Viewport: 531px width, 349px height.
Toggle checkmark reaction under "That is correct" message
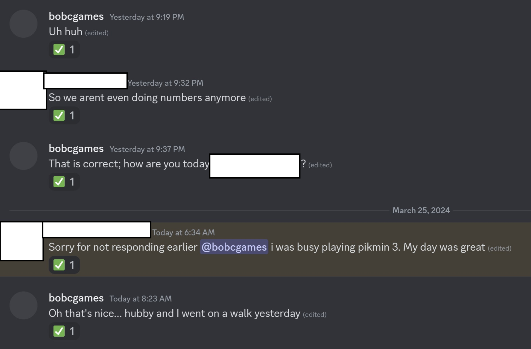point(64,182)
